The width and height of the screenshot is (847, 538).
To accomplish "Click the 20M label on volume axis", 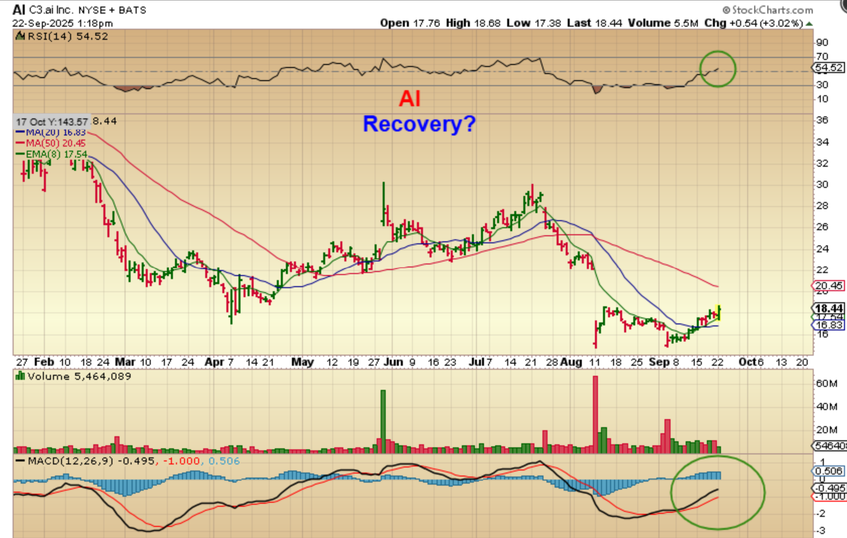I will tap(826, 430).
